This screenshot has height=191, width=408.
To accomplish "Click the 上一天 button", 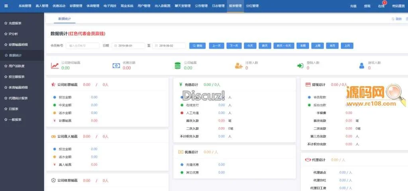I will 217,46.
